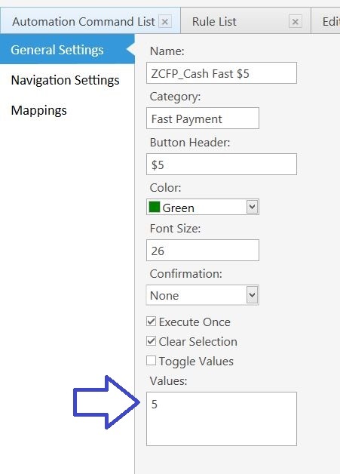This screenshot has height=474, width=340.
Task: Go to the Mappings section
Action: point(38,110)
